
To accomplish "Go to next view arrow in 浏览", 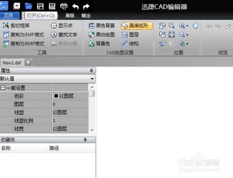I will click(218, 26).
